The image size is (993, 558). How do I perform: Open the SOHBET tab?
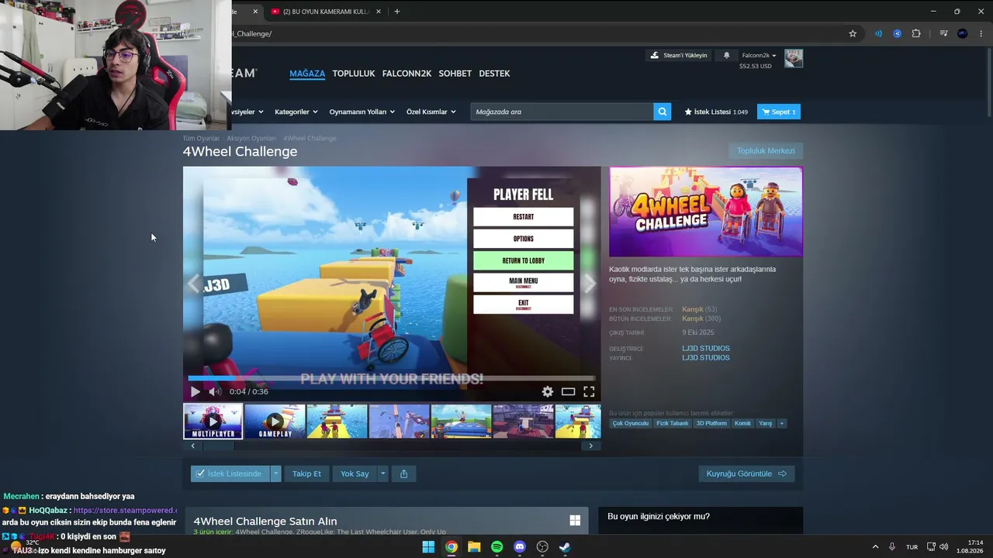point(455,74)
